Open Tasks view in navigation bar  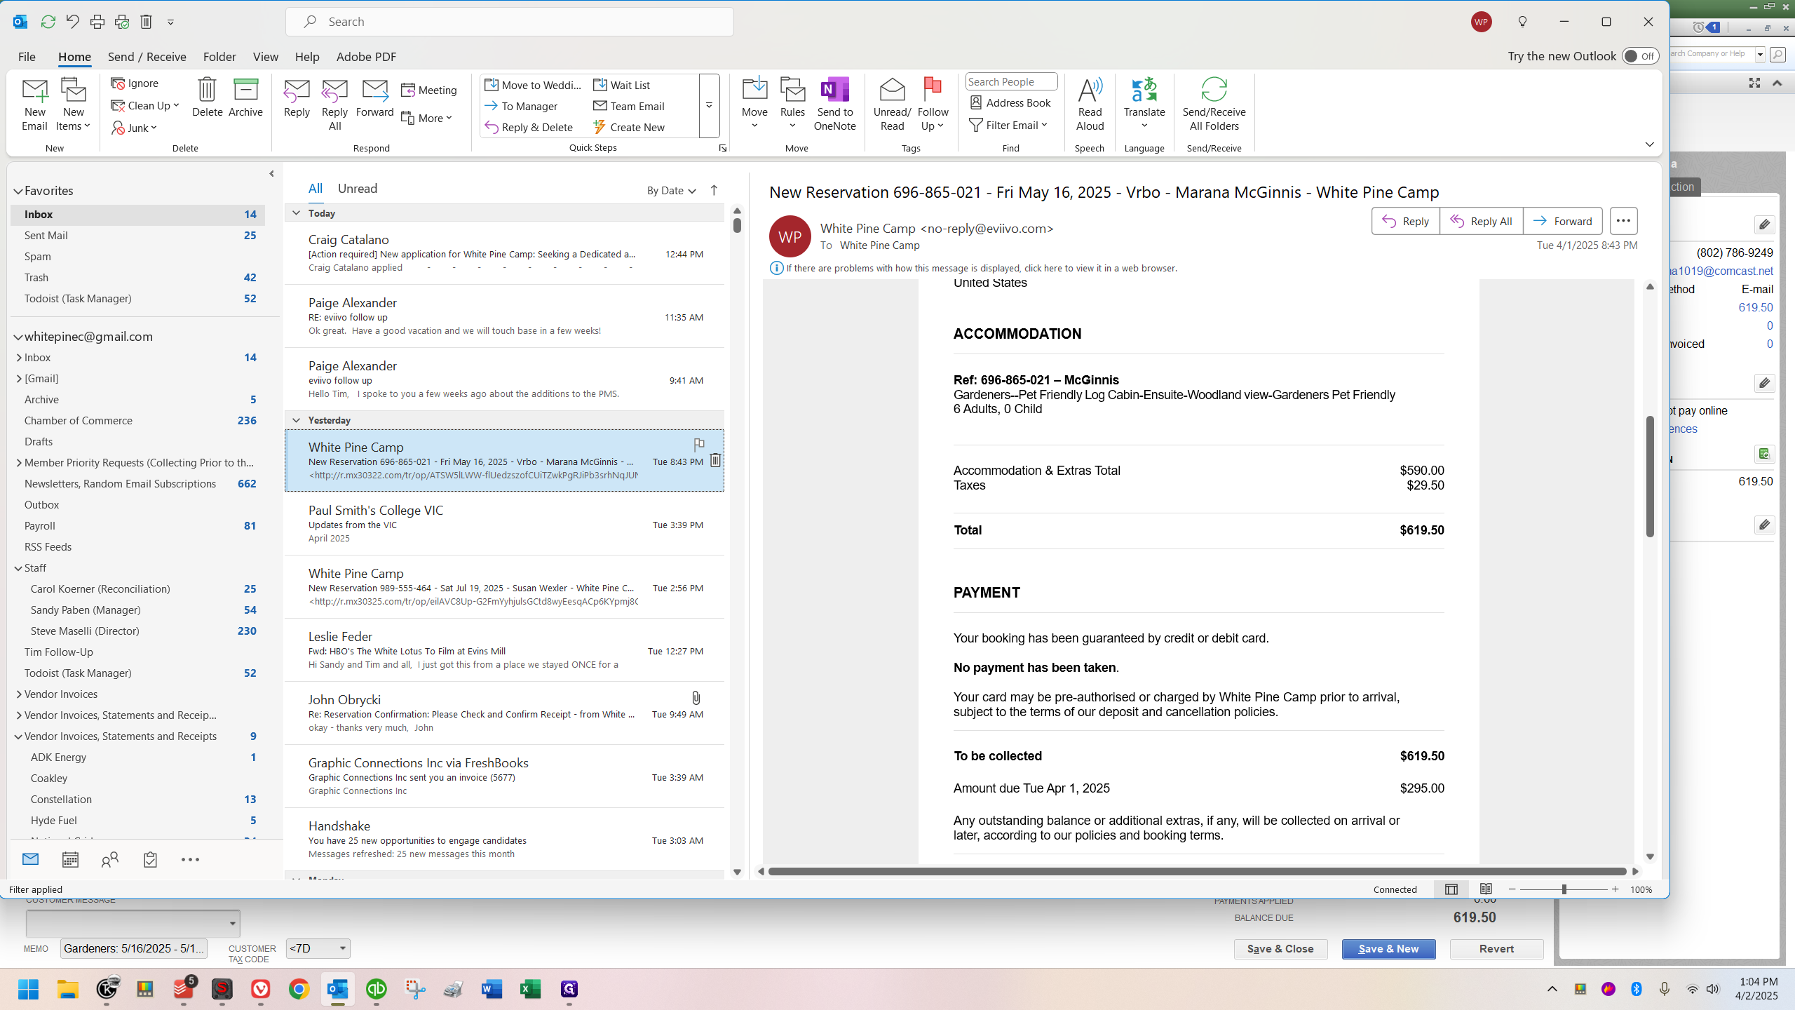(x=150, y=859)
